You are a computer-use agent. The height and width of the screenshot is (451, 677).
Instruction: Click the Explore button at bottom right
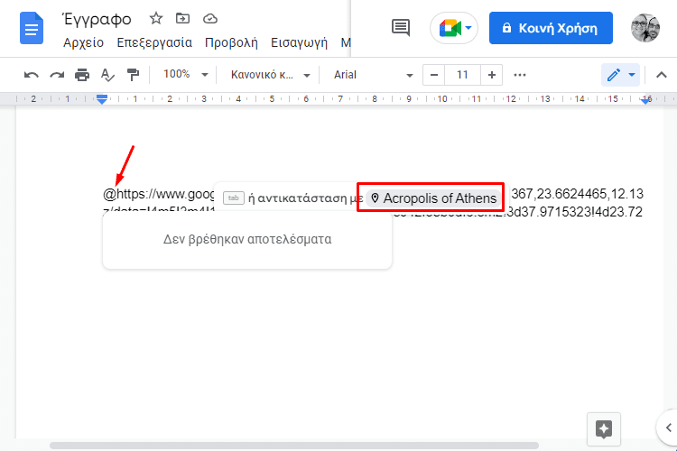pos(604,429)
